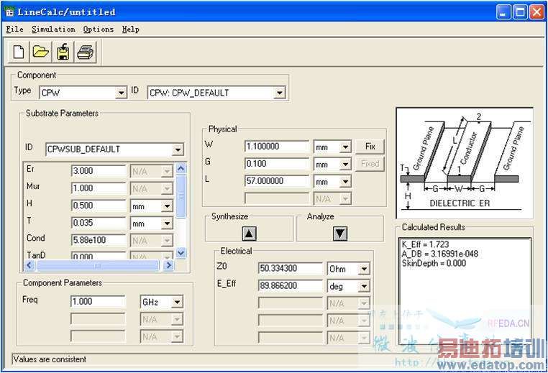Click the New file toolbar icon
548x373 pixels.
[x=19, y=52]
